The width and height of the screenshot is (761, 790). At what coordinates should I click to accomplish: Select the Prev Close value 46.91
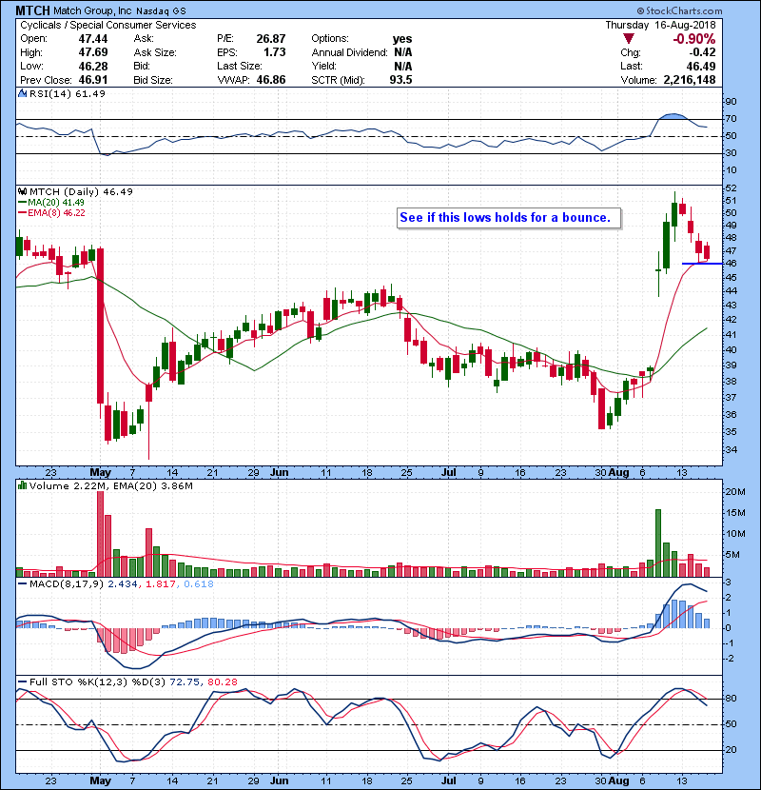[93, 80]
